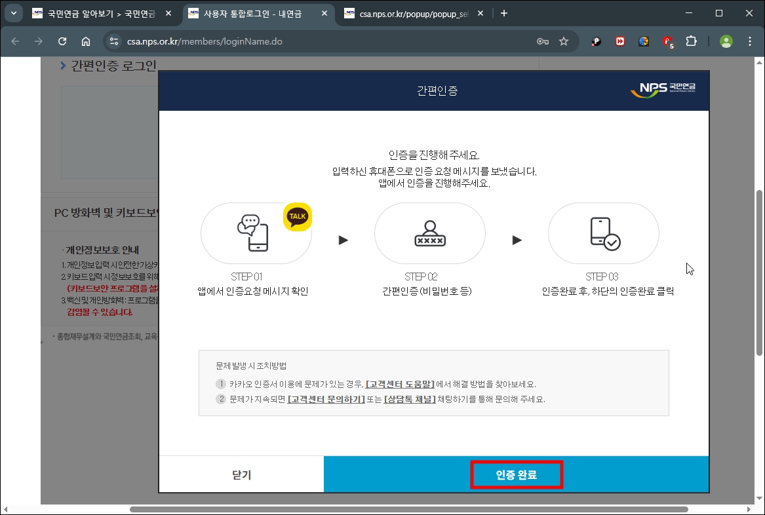765x515 pixels.
Task: Open the Chrome three-dot menu
Action: coord(749,41)
